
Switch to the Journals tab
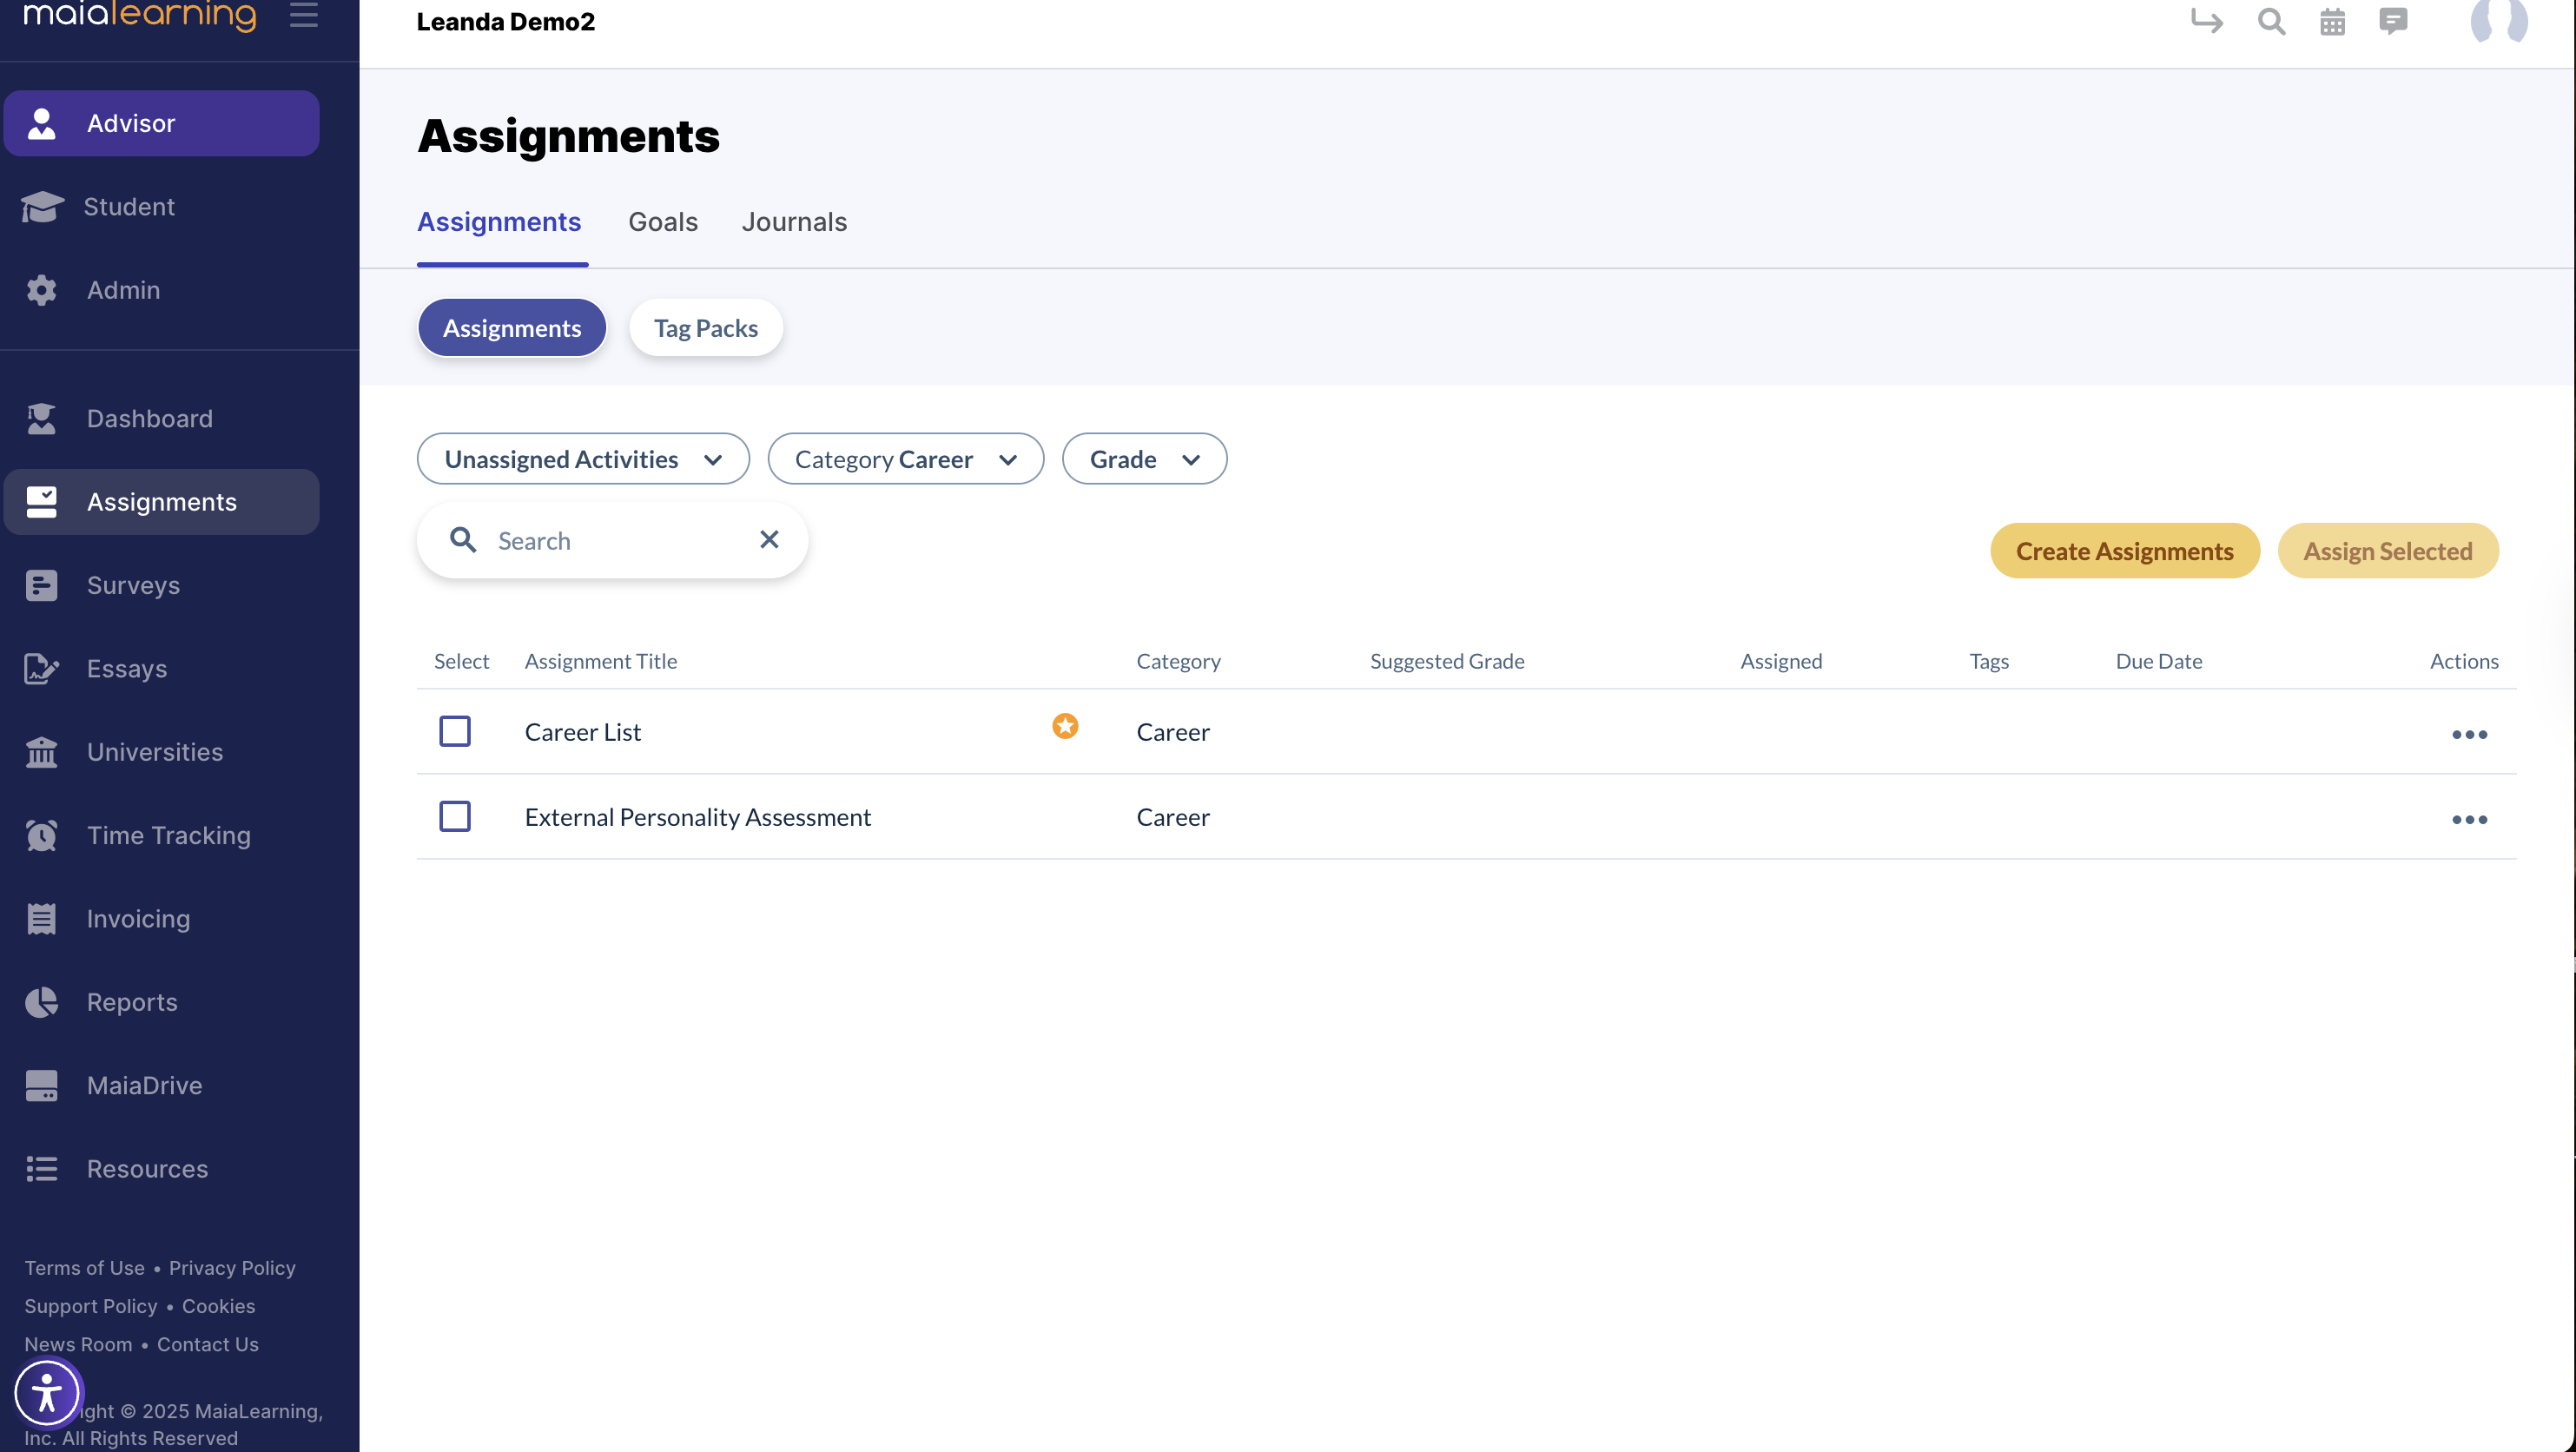[x=794, y=222]
